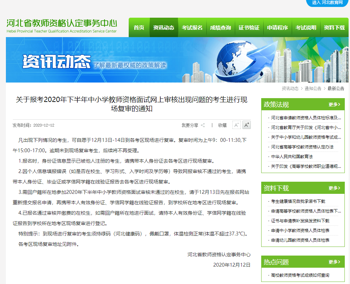Click the 进入 河北教育网 button
The image size is (350, 284).
(x=327, y=3)
